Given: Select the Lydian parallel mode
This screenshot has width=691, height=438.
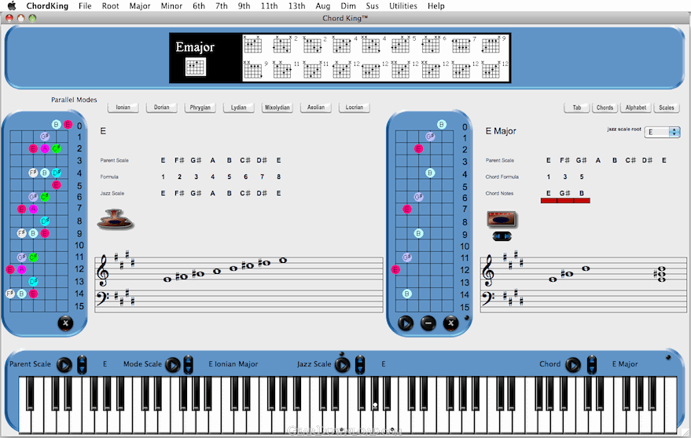Looking at the screenshot, I should tap(238, 108).
